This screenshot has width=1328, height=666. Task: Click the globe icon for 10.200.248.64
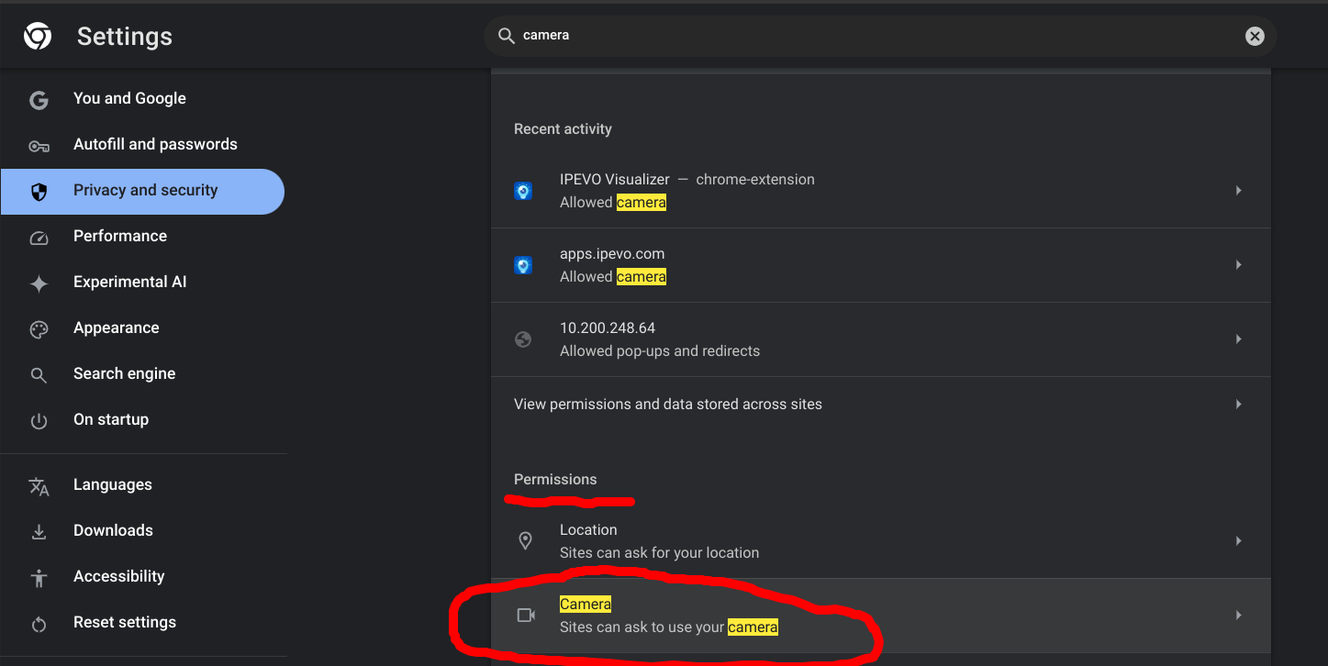pyautogui.click(x=523, y=339)
